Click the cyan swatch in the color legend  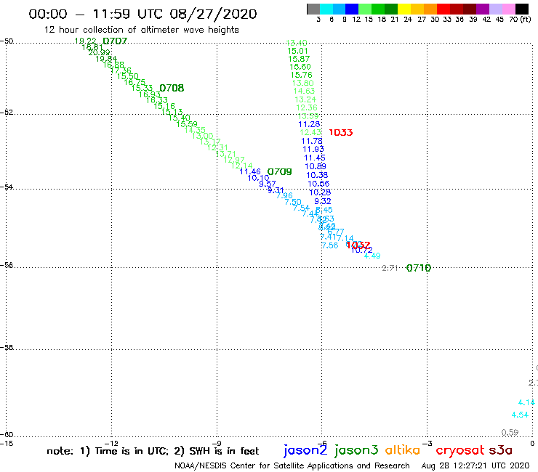(326, 9)
